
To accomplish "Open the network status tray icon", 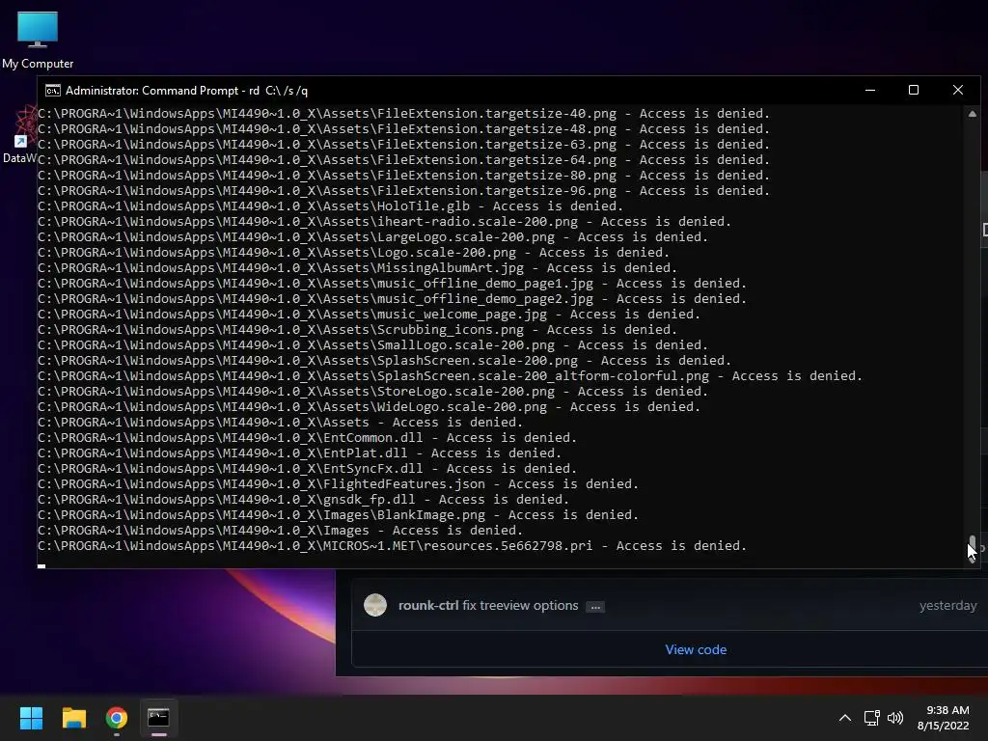I will coord(871,718).
